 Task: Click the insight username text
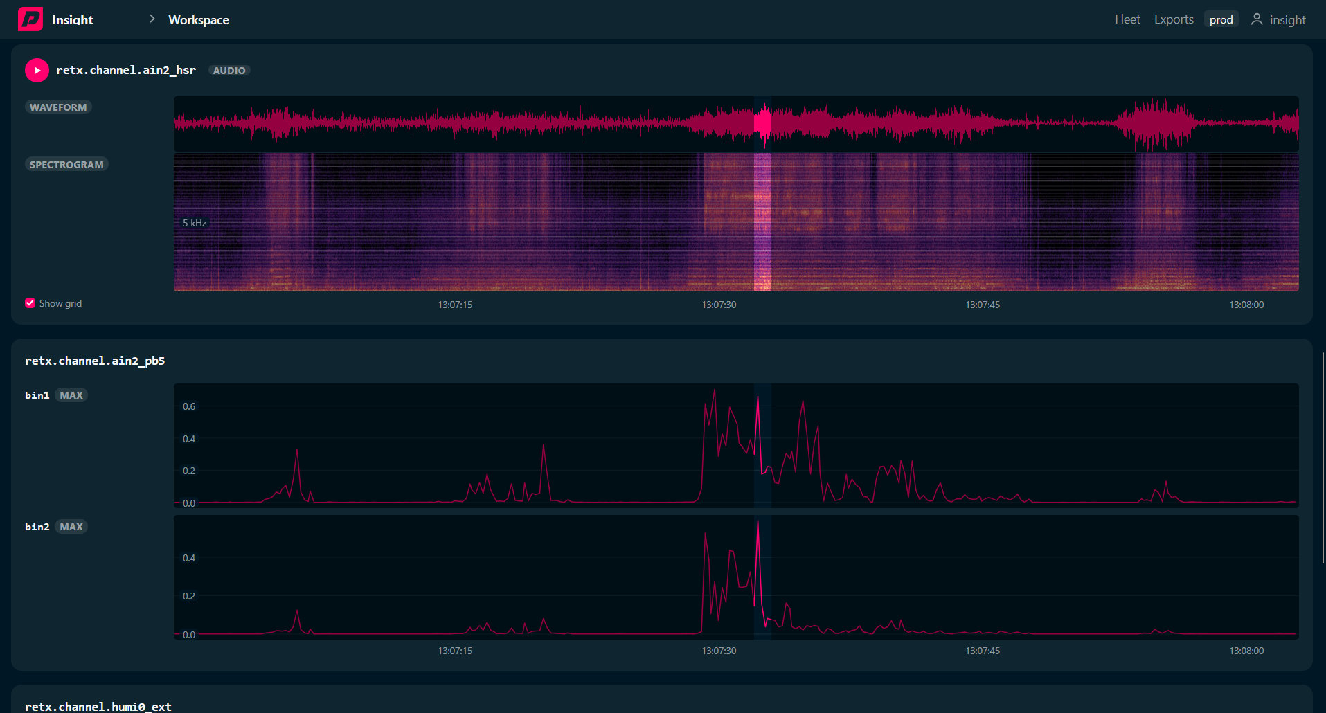click(x=1288, y=20)
